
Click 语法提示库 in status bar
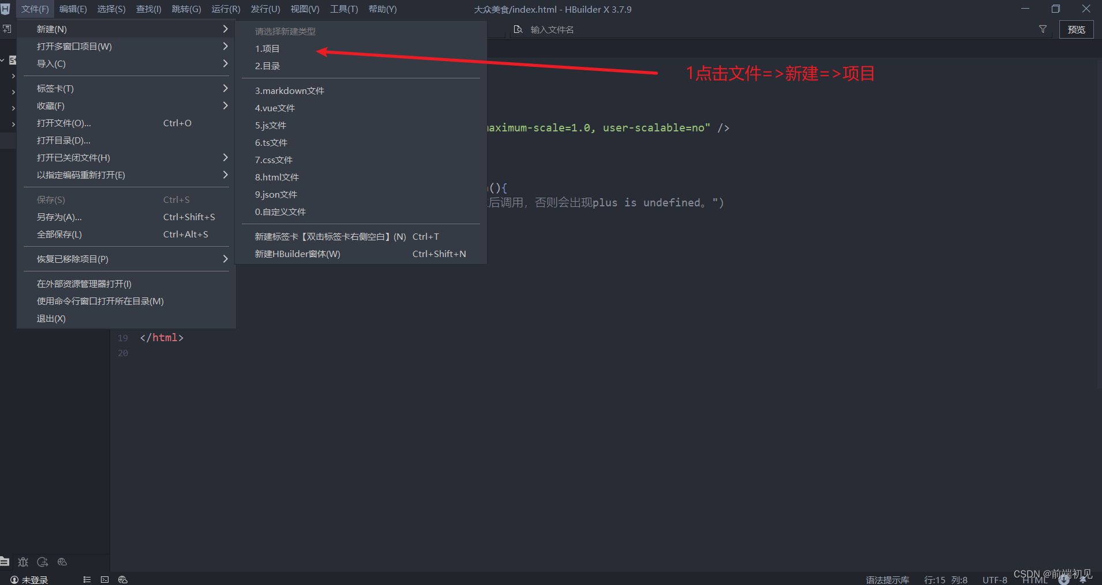click(887, 580)
